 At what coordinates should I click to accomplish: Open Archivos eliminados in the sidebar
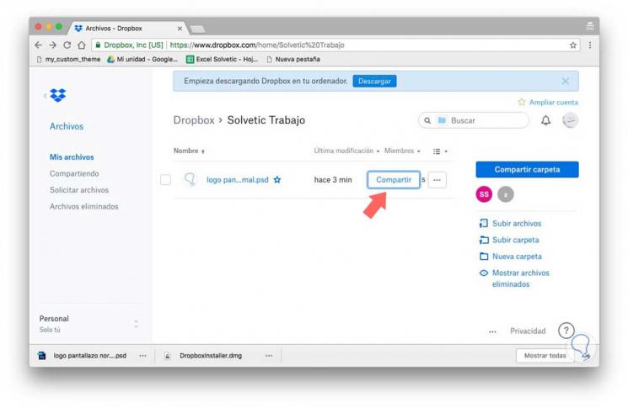[x=84, y=206]
